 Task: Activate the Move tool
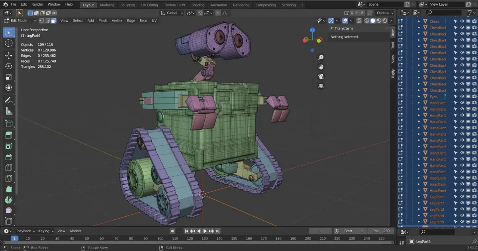pos(9,55)
